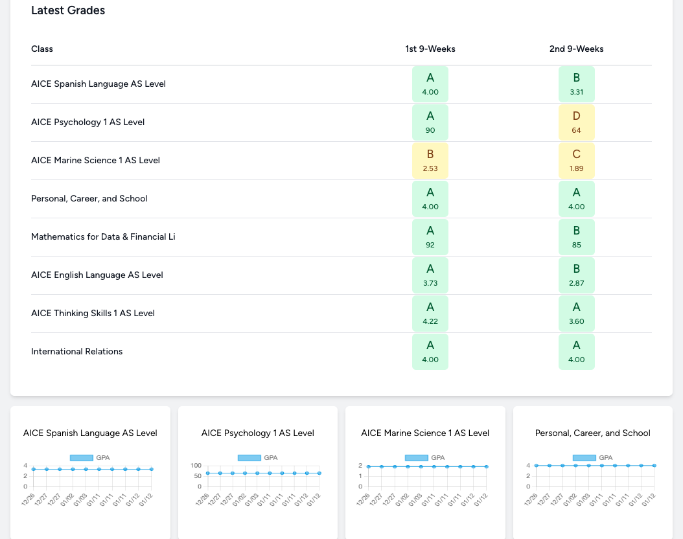This screenshot has height=539, width=683.
Task: Click the C grade badge for Marine Science
Action: click(x=576, y=160)
